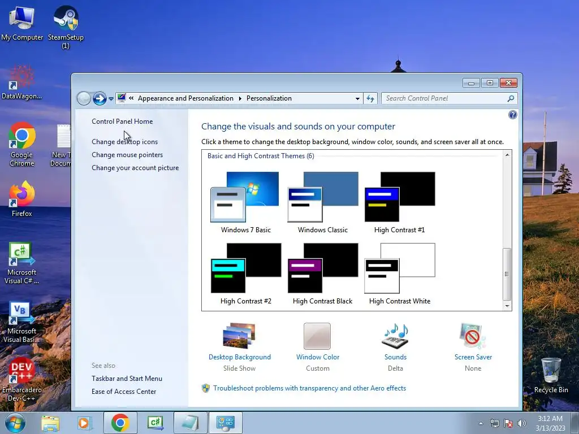Open Google Chrome from taskbar

120,423
